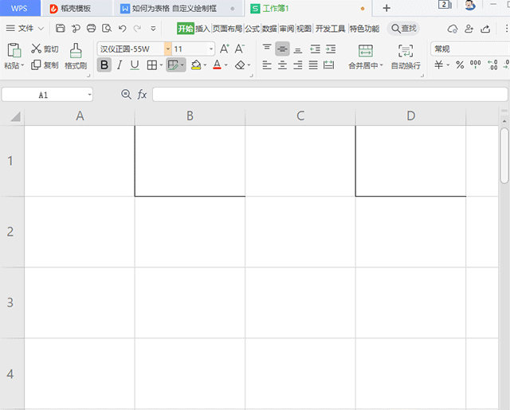
Task: Click the Undo arrow icon
Action: pyautogui.click(x=122, y=29)
